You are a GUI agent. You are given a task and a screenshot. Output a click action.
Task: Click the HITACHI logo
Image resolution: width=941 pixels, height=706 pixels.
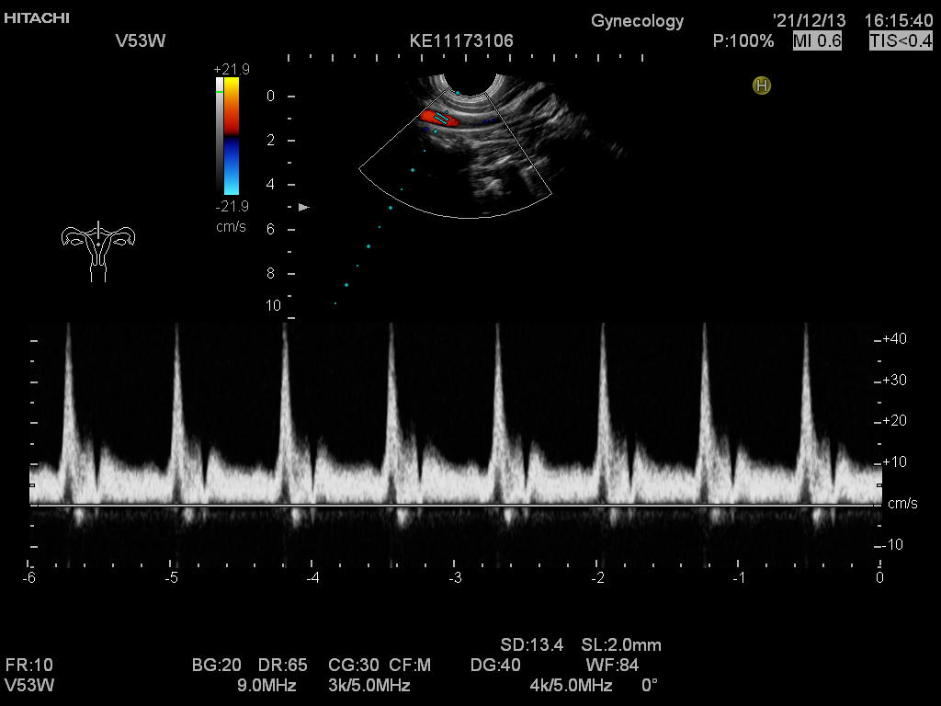click(x=37, y=17)
